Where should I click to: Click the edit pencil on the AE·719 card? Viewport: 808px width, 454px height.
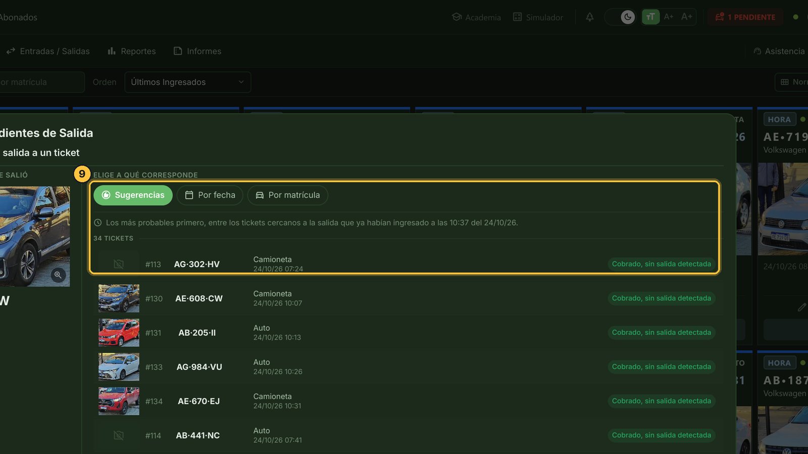[x=801, y=307]
